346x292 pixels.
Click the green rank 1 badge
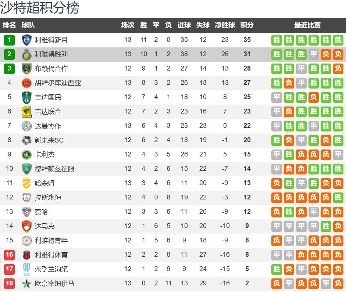pos(9,40)
